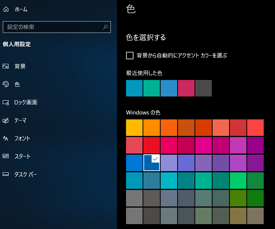275x229 pixels.
Task: Choose the bright magenta pink swatch in the second row
Action: (204, 145)
